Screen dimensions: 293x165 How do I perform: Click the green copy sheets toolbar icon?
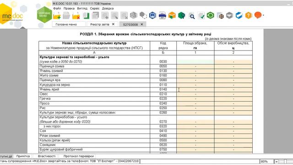coord(86,16)
